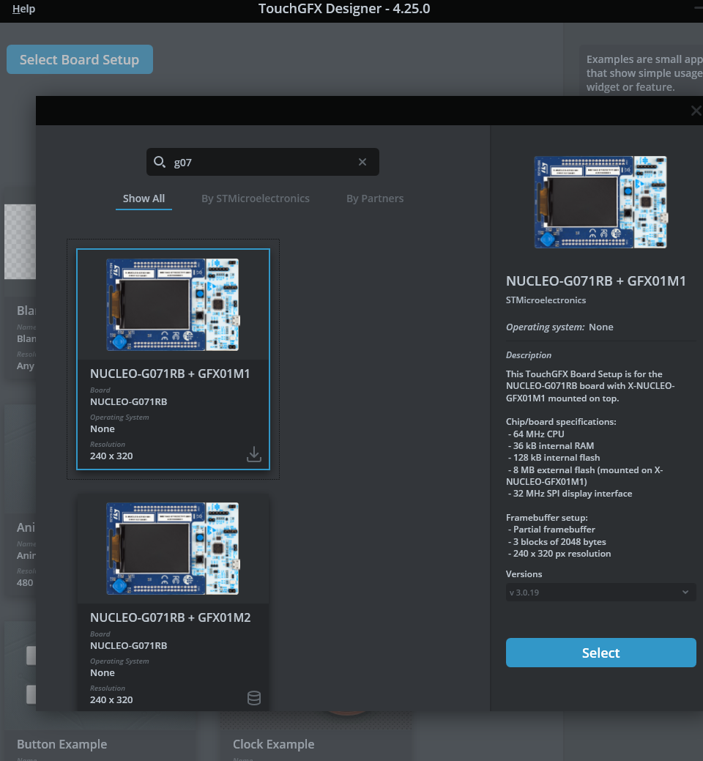703x761 pixels.
Task: Select the NUCLEO-G071RB + GFX01M2 board card
Action: [173, 603]
